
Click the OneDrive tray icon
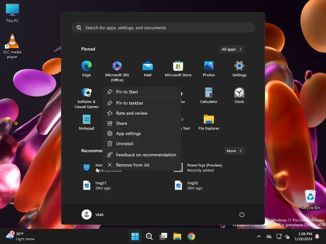pyautogui.click(x=269, y=236)
